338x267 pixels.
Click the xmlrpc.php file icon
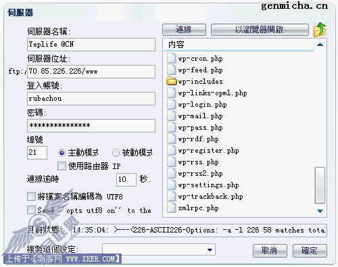click(171, 208)
